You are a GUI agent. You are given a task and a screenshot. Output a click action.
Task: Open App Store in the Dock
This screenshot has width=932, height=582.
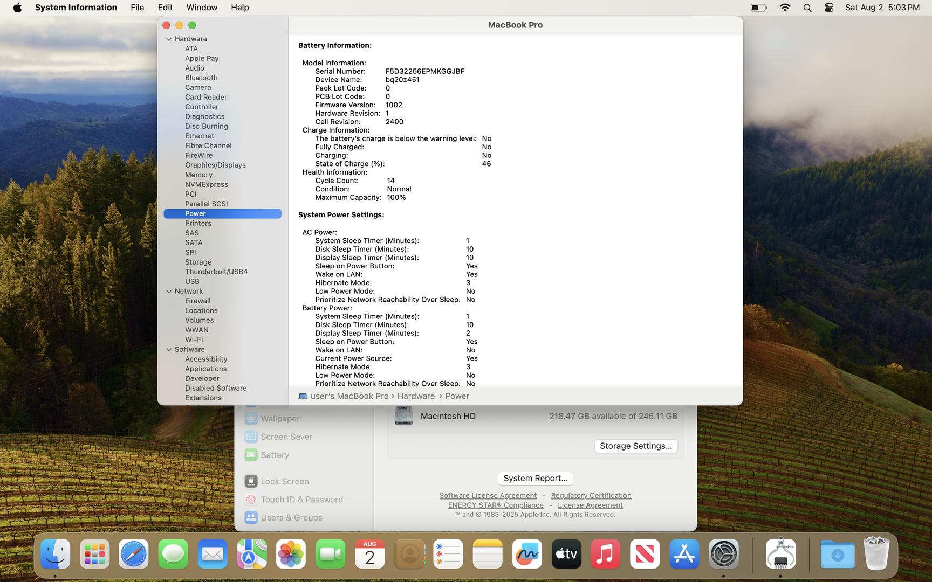coord(684,554)
